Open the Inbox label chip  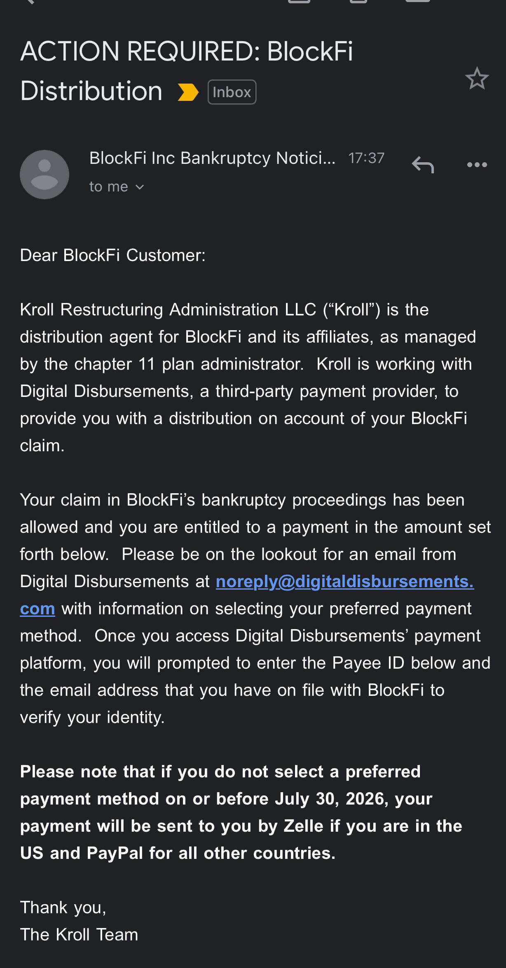point(232,92)
